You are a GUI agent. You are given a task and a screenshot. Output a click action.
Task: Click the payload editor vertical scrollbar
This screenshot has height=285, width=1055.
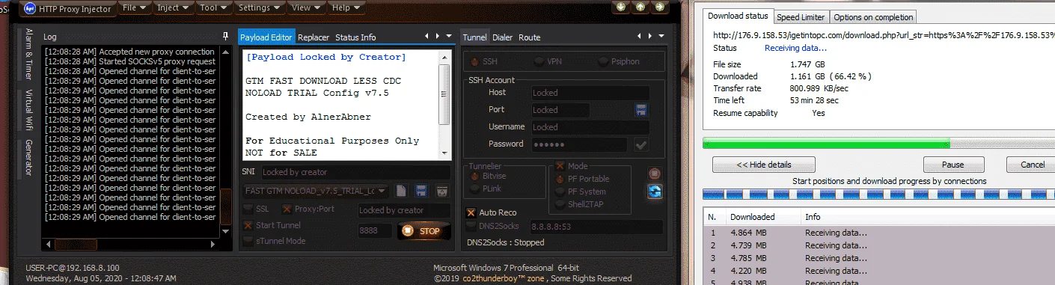[x=445, y=104]
